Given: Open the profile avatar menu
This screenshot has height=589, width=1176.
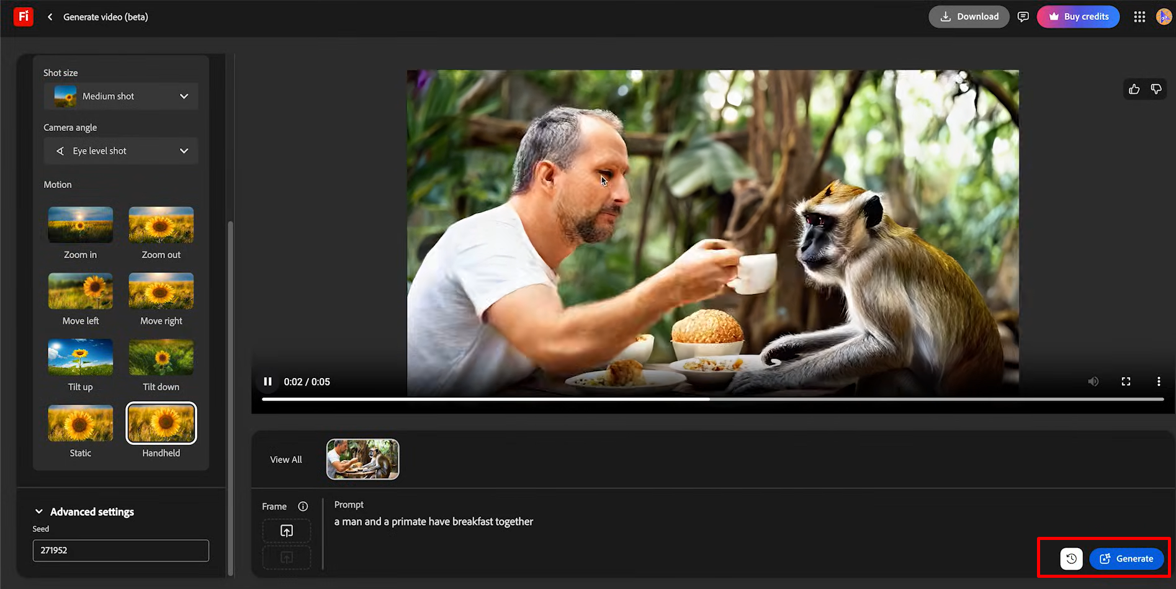Looking at the screenshot, I should click(x=1164, y=17).
